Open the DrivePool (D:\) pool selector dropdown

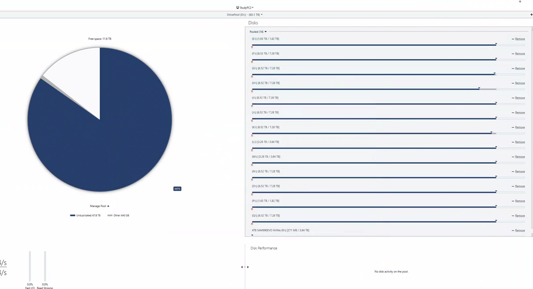[245, 14]
